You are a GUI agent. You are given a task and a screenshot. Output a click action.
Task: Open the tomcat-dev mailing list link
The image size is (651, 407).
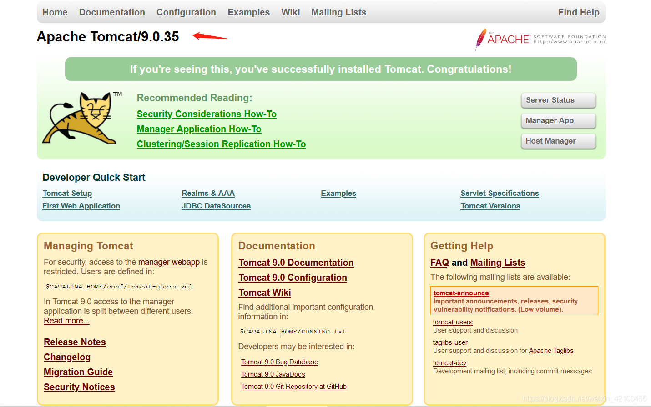coord(449,363)
